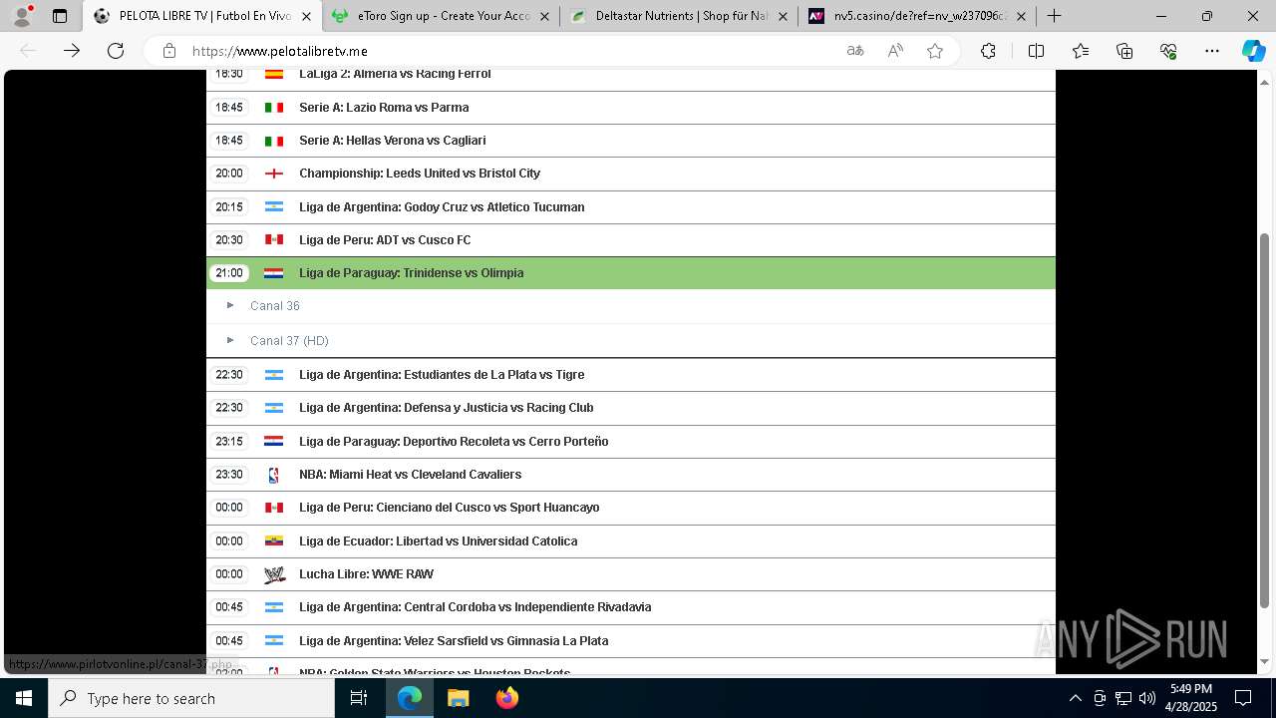Open the taskbar clock and date
This screenshot has height=718, width=1276.
[x=1190, y=698]
